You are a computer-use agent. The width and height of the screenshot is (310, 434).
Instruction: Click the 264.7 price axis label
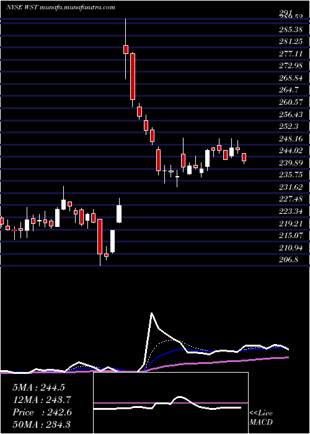click(290, 90)
